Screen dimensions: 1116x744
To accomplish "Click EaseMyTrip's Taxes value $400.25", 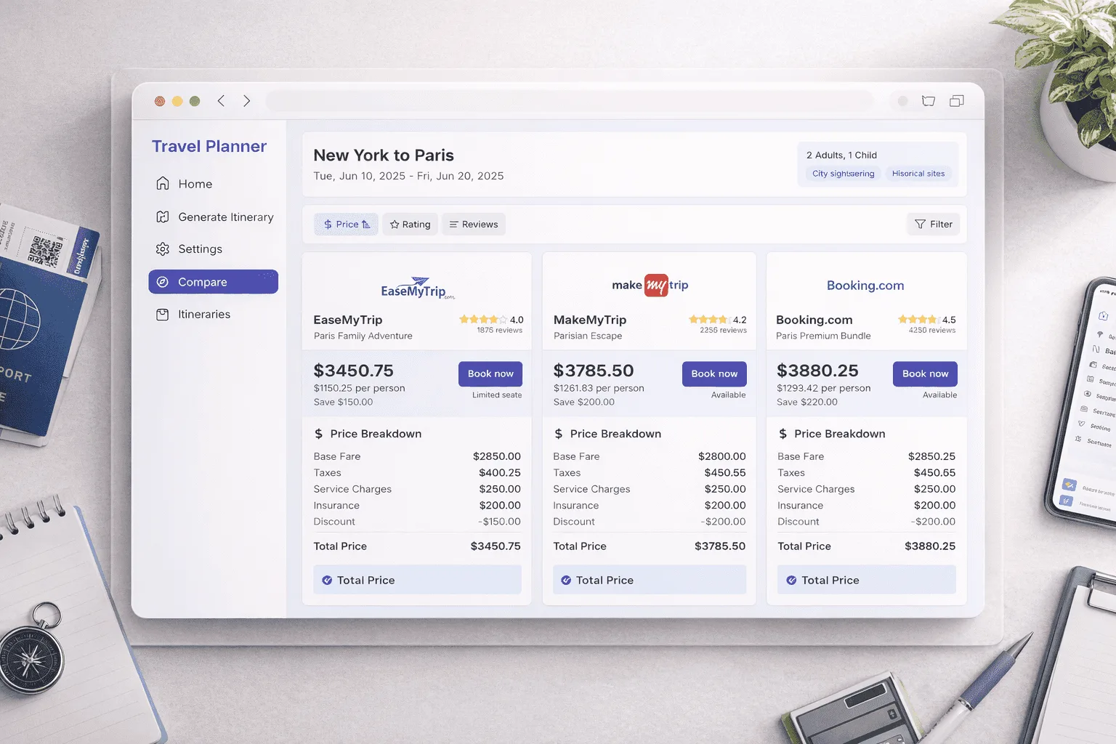I will click(500, 473).
